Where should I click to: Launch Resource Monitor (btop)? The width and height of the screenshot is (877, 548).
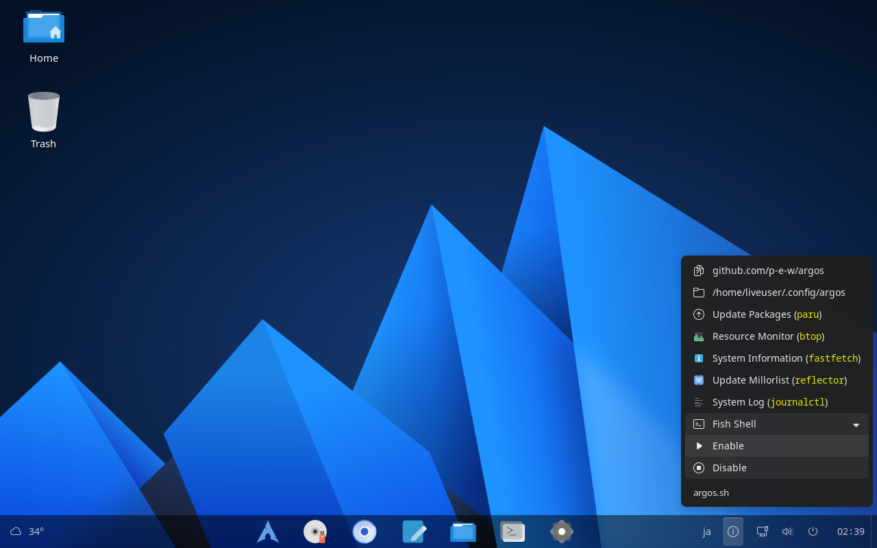click(x=777, y=336)
